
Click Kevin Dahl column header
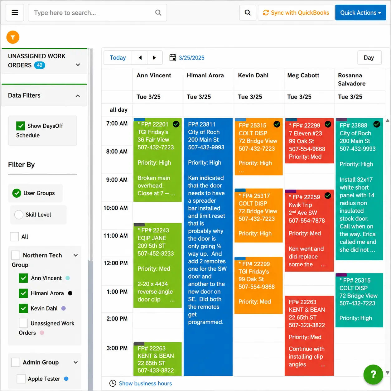click(x=253, y=75)
